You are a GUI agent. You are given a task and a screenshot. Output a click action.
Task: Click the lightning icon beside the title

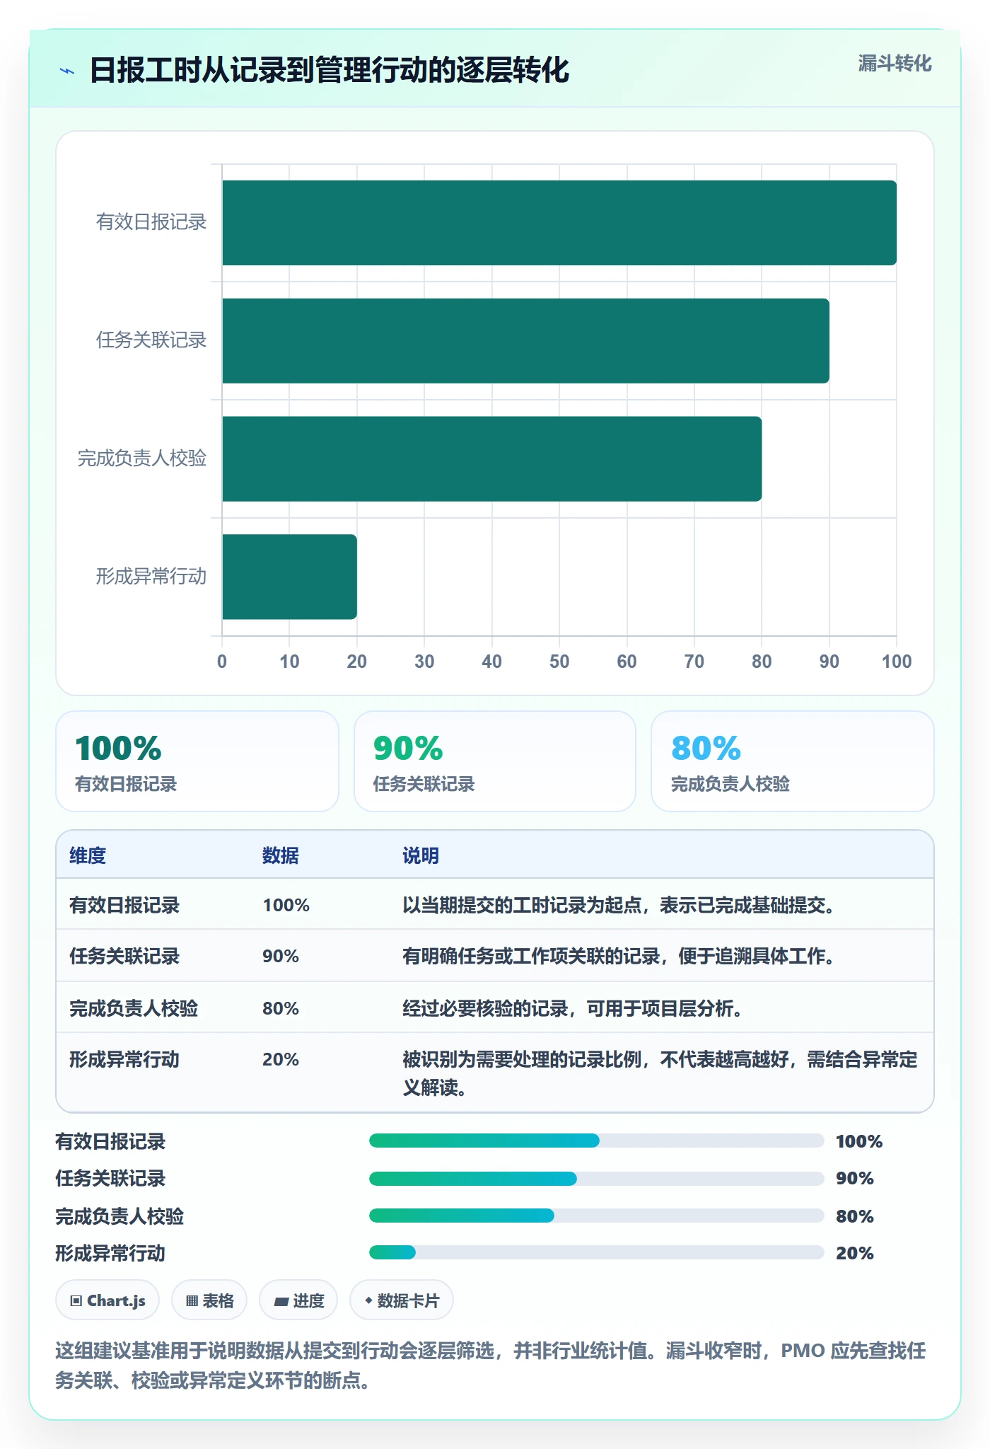coord(67,71)
